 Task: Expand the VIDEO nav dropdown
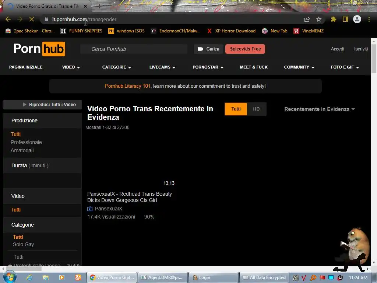pos(71,67)
